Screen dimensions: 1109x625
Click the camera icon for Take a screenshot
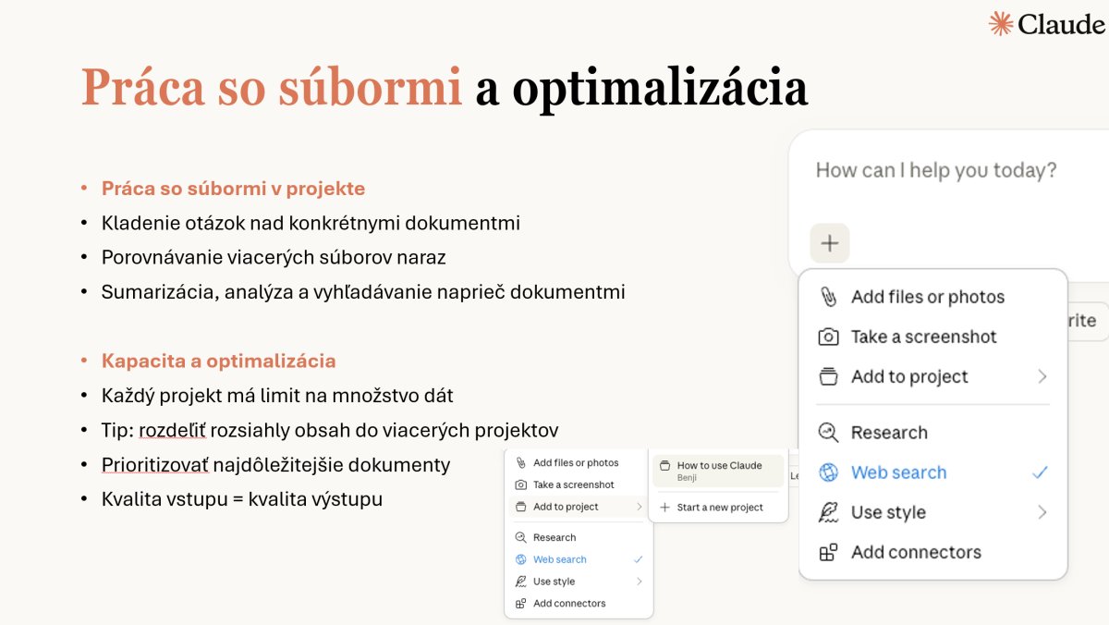click(x=829, y=337)
